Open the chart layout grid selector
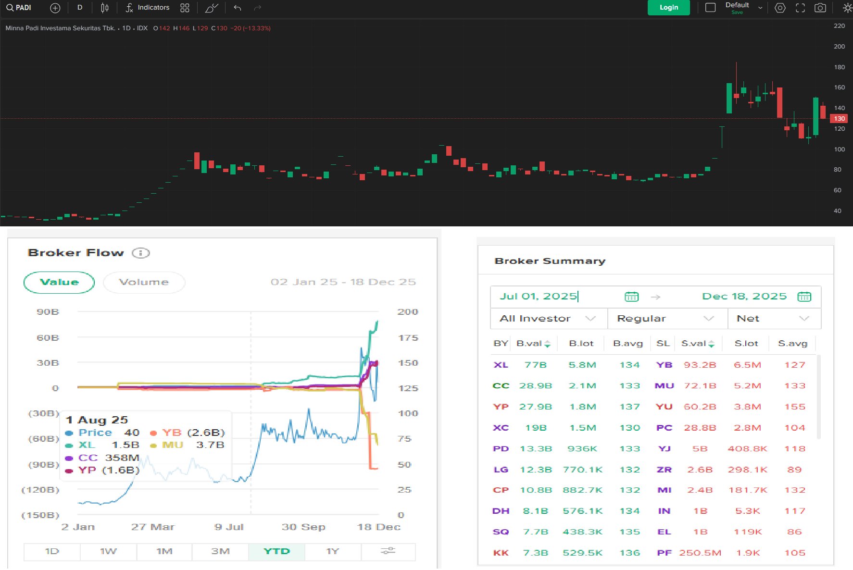Image resolution: width=853 pixels, height=570 pixels. pos(185,8)
